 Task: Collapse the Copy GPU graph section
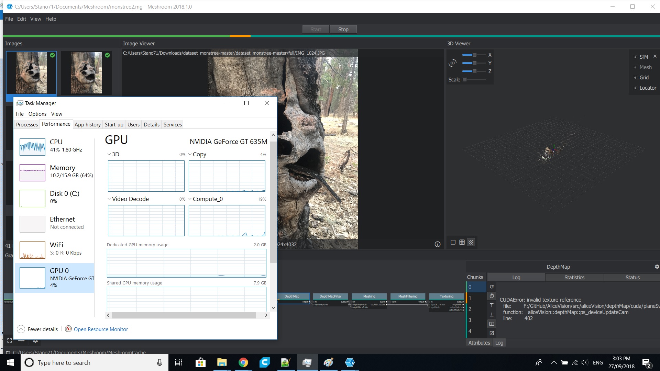(x=190, y=154)
